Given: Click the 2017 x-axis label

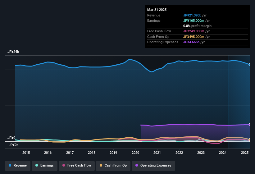Looking at the screenshot, I should click(x=70, y=153).
